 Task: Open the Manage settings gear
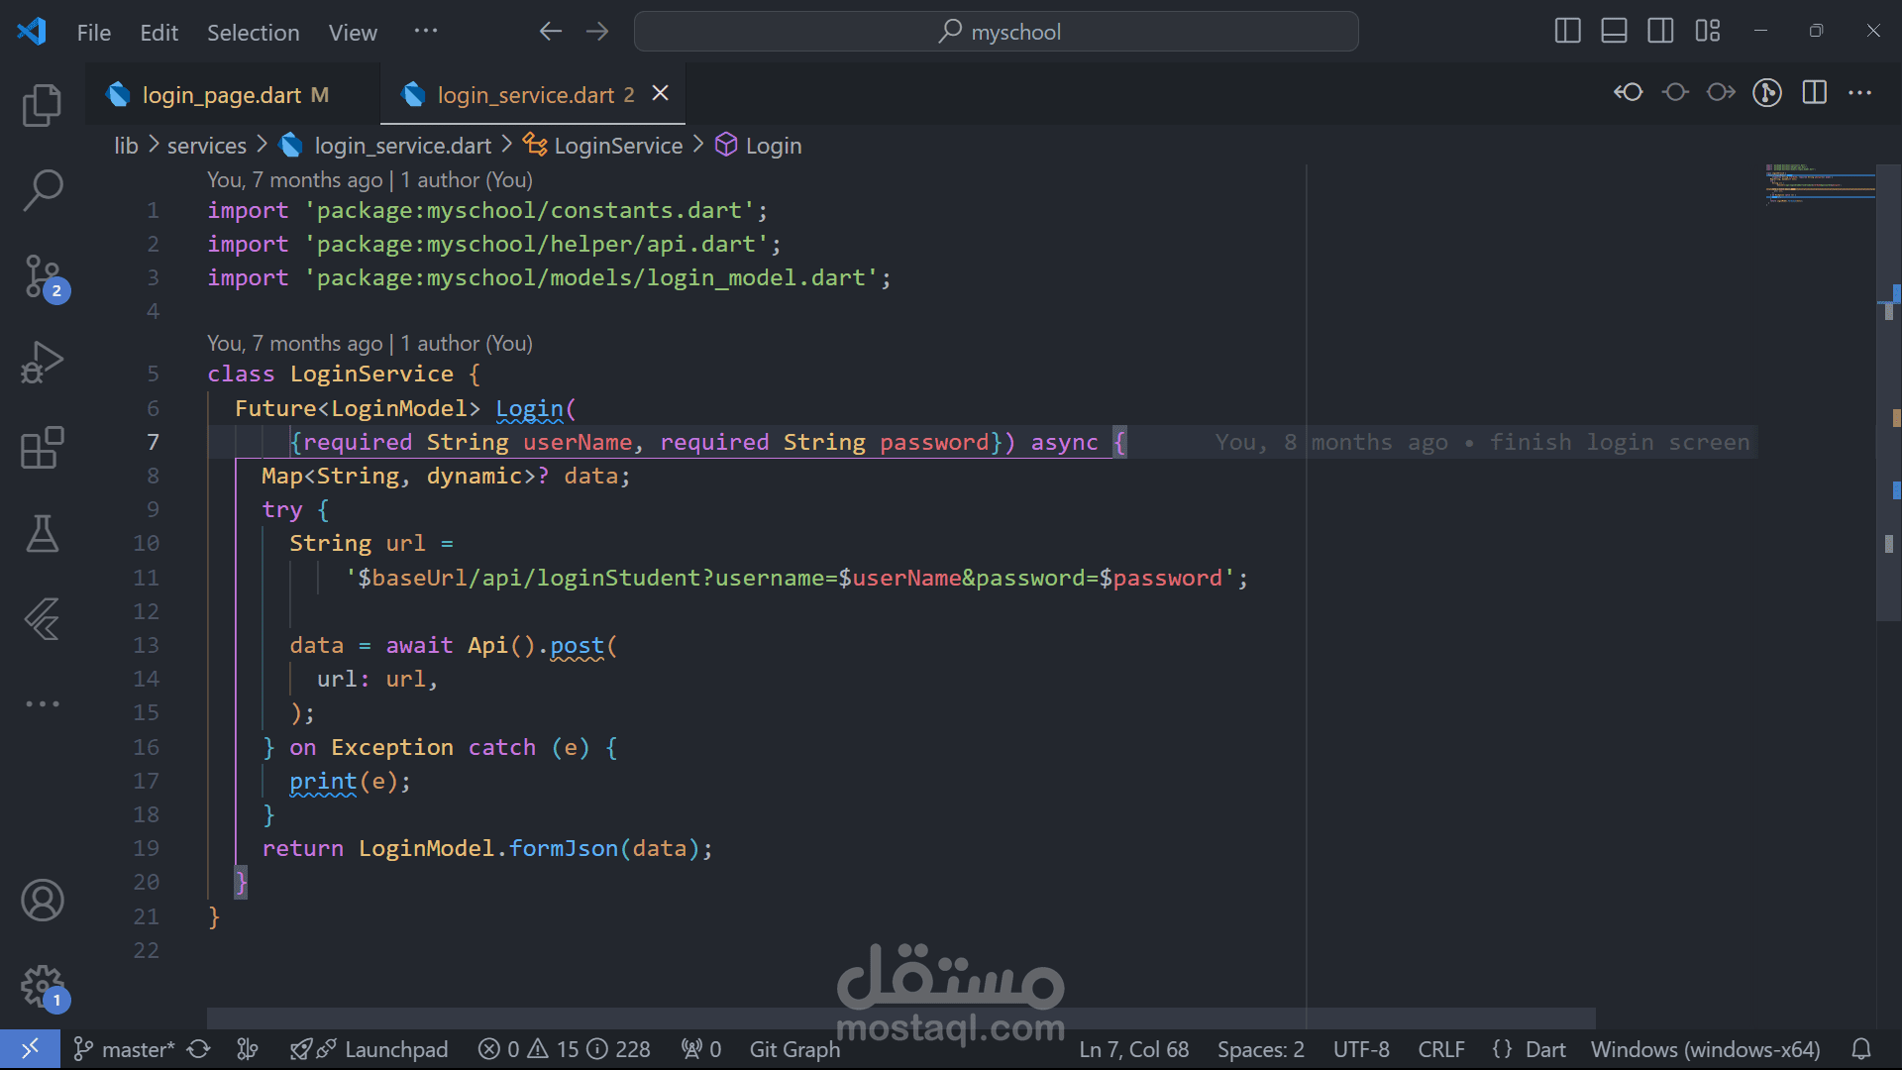[42, 986]
